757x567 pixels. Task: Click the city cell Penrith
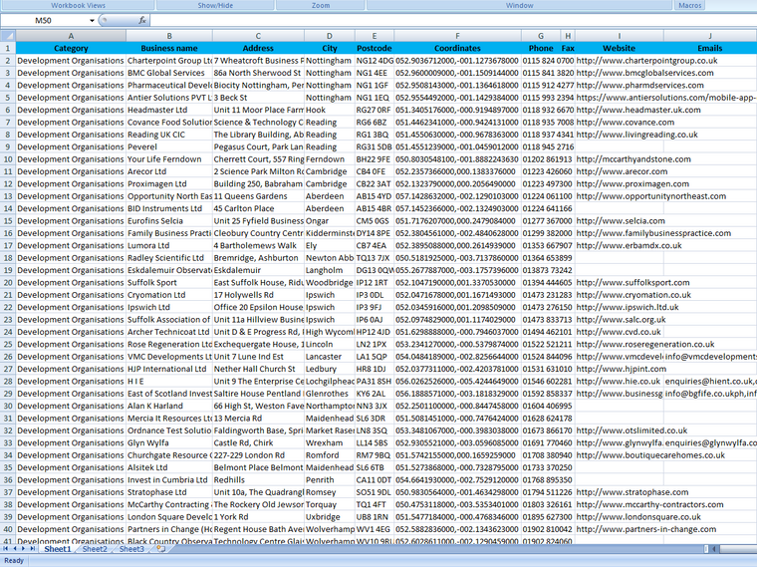pyautogui.click(x=330, y=480)
